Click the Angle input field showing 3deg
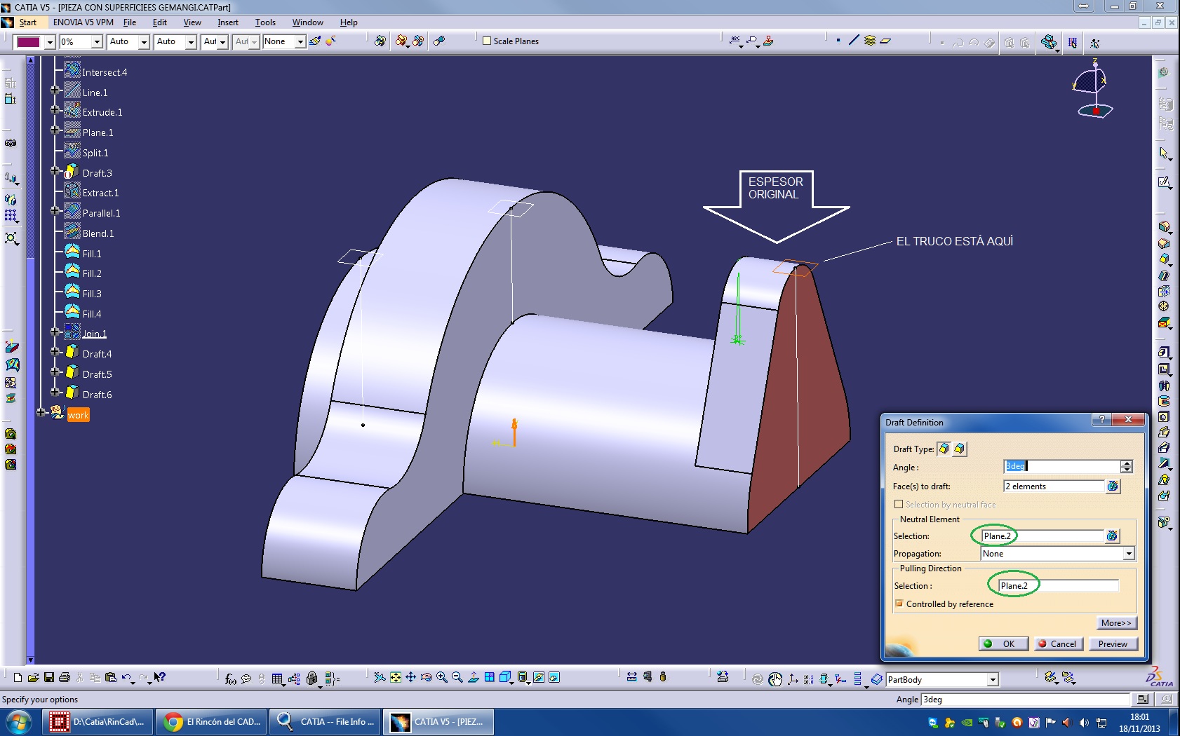This screenshot has width=1180, height=736. tap(1061, 466)
